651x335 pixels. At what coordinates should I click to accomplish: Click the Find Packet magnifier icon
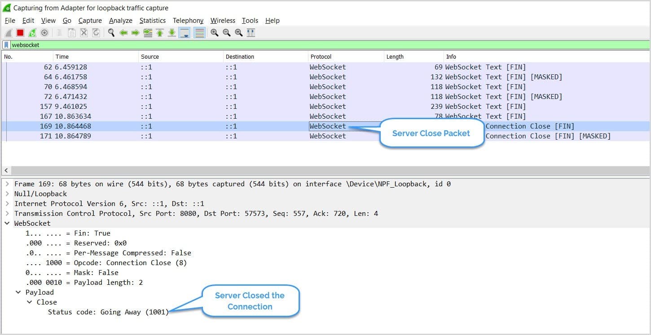coord(111,33)
